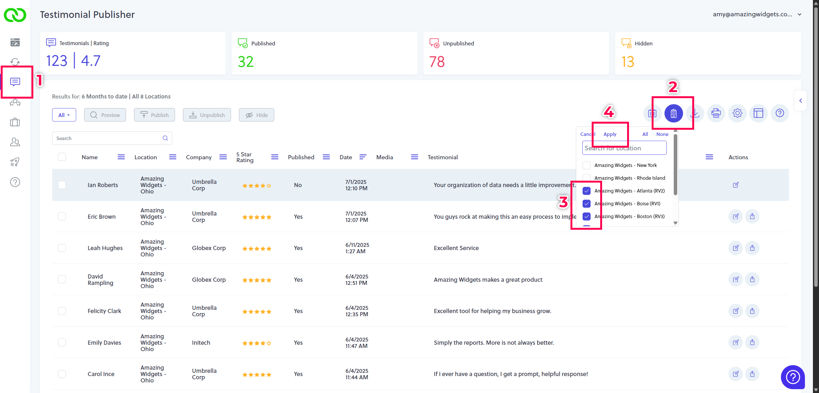The image size is (819, 393).
Task: Open testimonials chat icon in sidebar
Action: click(15, 82)
